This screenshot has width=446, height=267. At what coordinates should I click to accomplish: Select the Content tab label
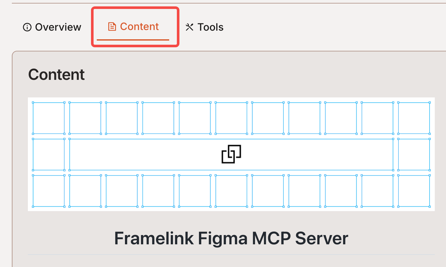pos(139,27)
